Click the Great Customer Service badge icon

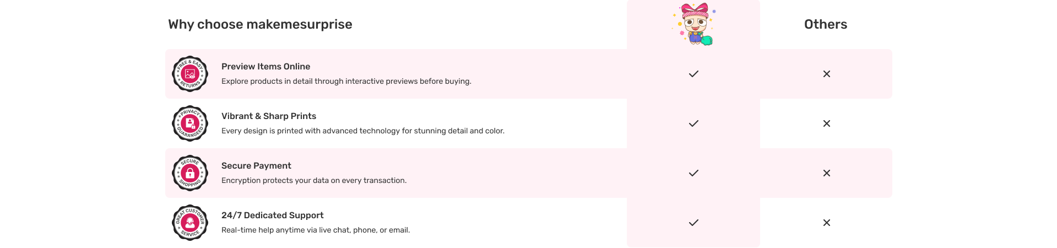coord(190,223)
